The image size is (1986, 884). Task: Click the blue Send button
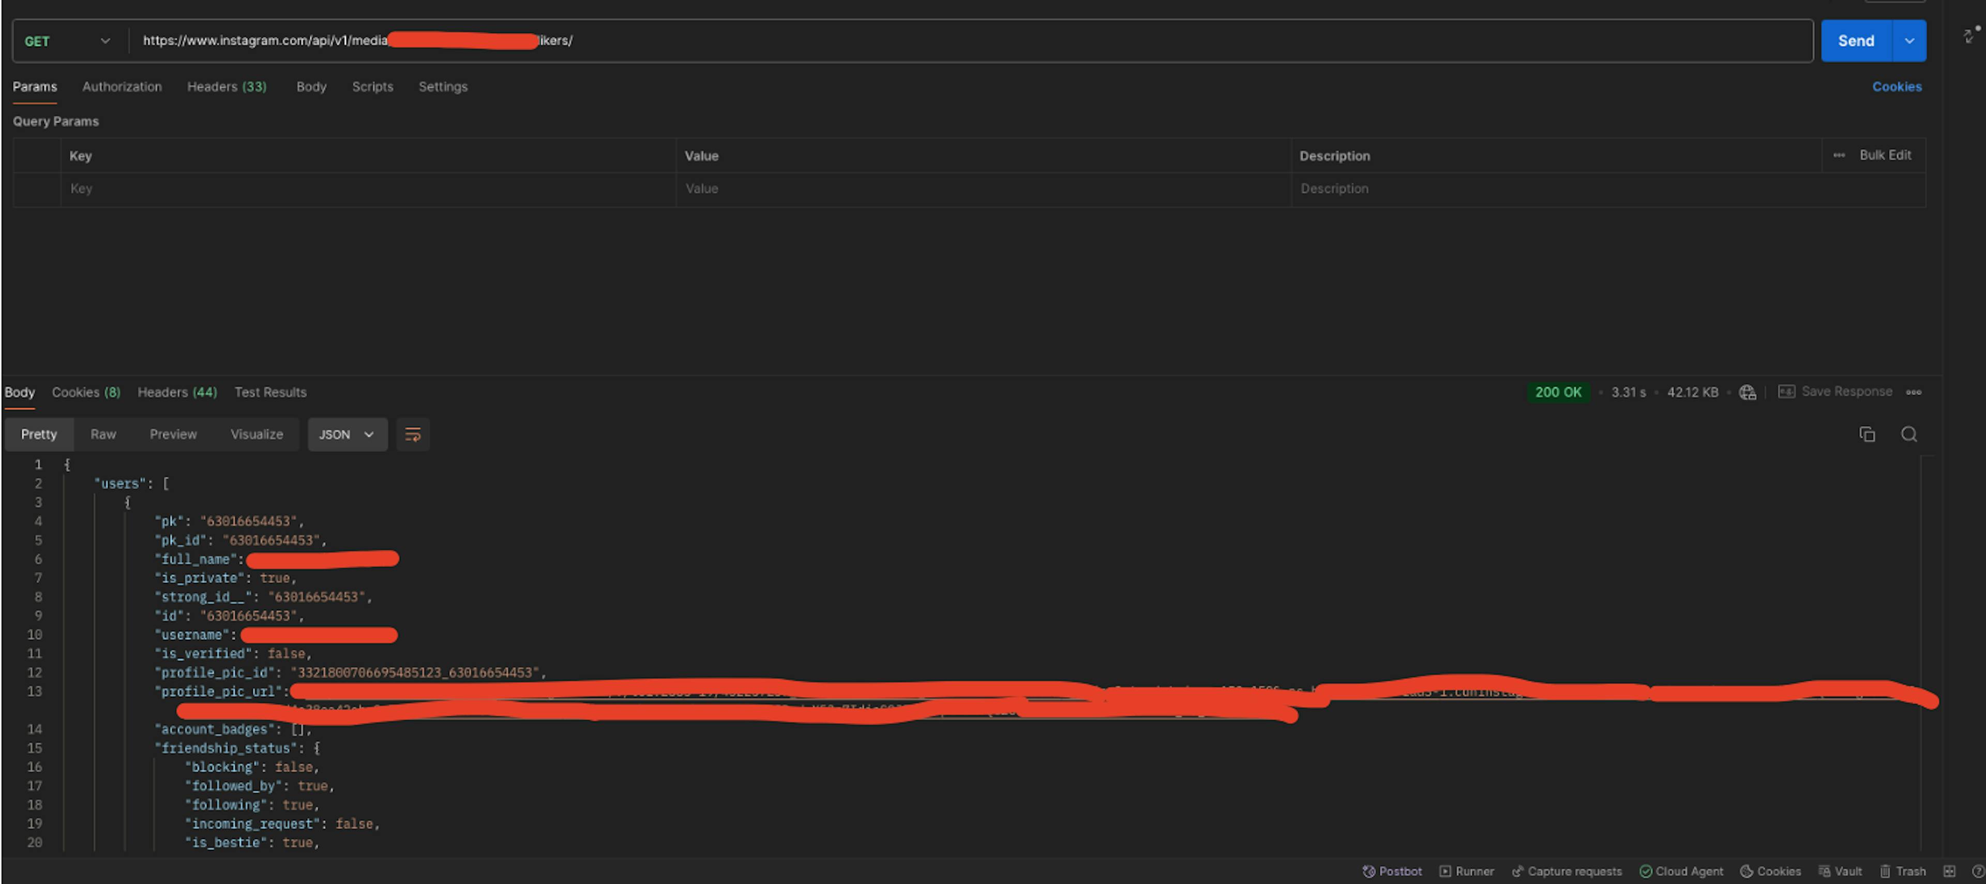(1856, 41)
